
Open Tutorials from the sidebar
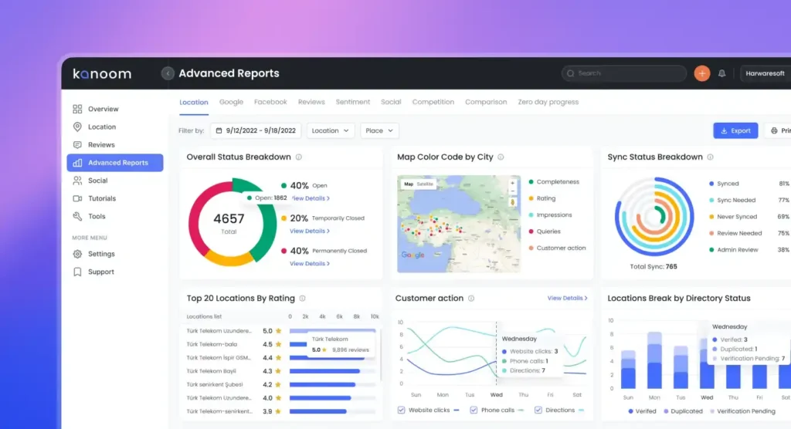tap(101, 198)
